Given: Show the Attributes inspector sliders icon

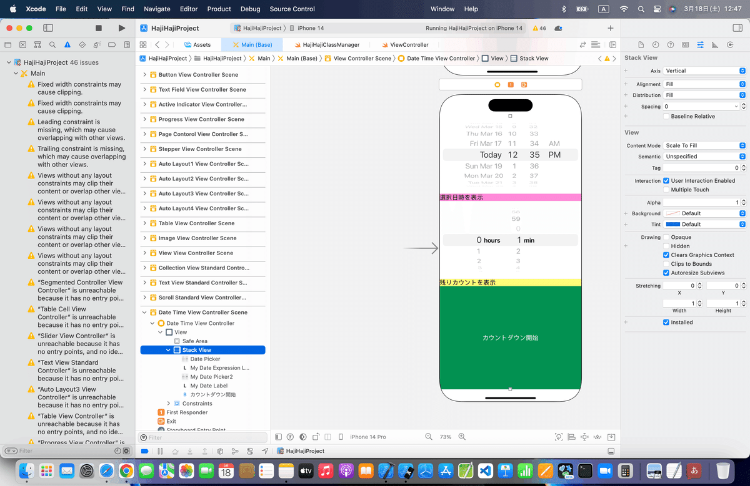Looking at the screenshot, I should click(700, 45).
